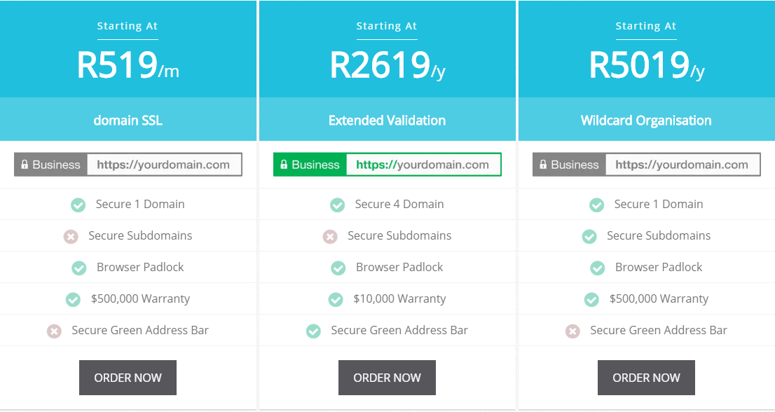Select the Extended Validation plan heading

pyautogui.click(x=387, y=121)
